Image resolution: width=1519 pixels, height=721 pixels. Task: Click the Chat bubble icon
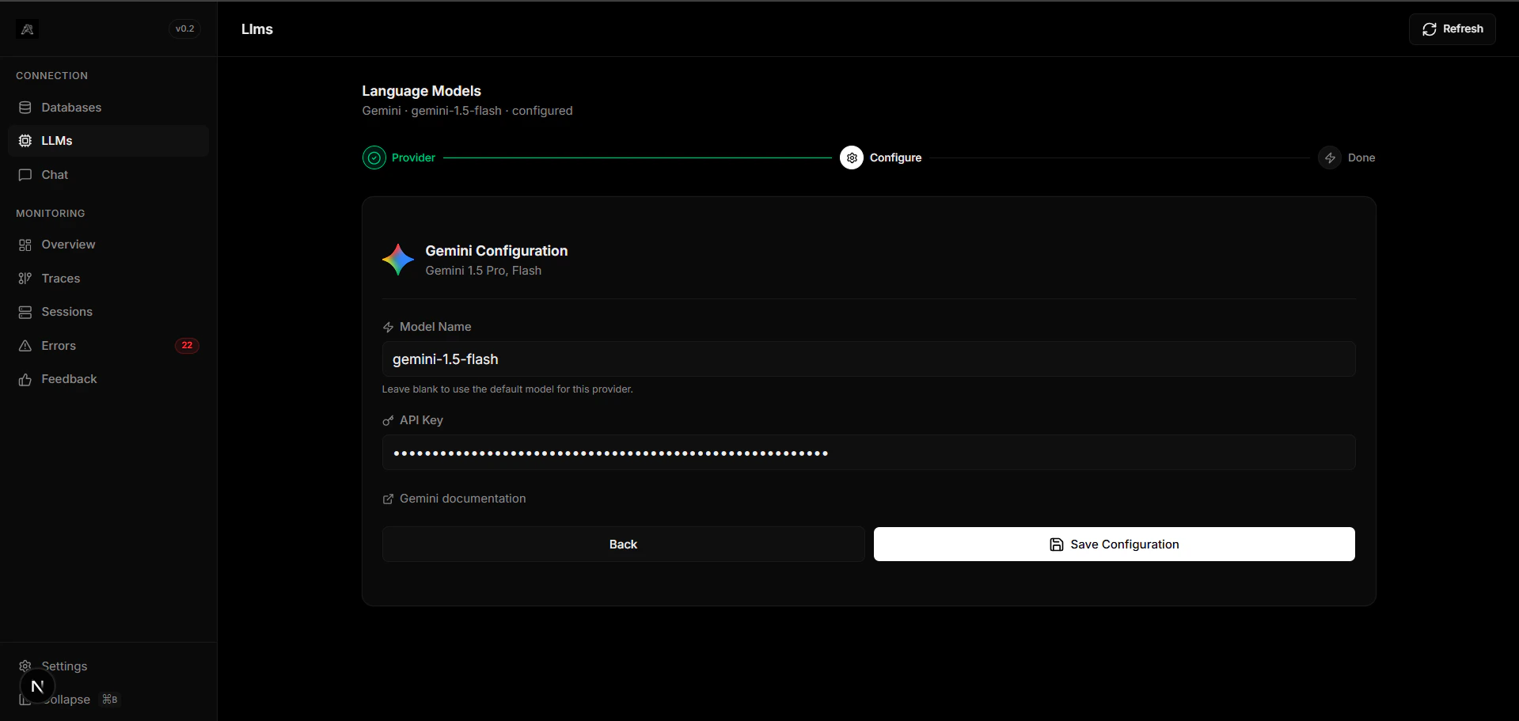pos(25,175)
